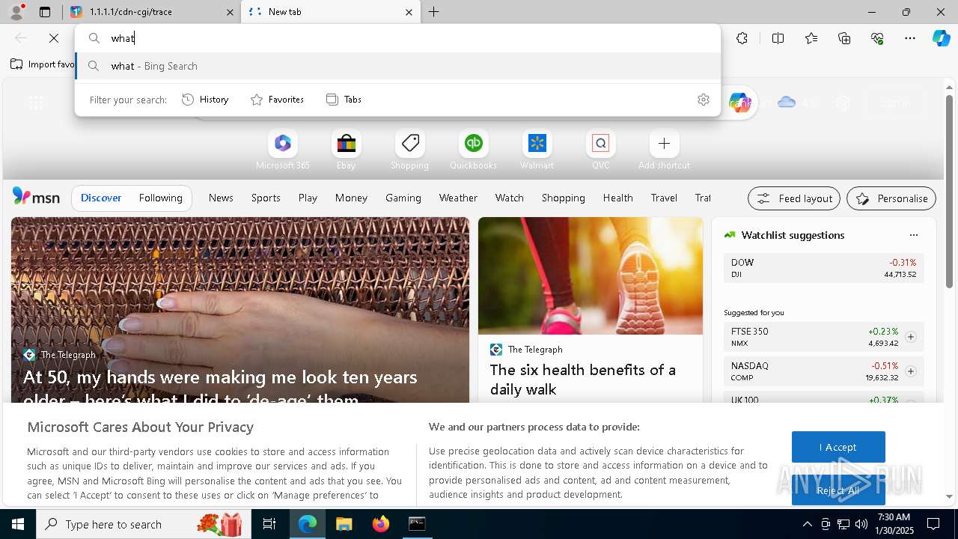Open the Quickbooks shortcut tile
Viewport: 958px width, 539px height.
(473, 150)
